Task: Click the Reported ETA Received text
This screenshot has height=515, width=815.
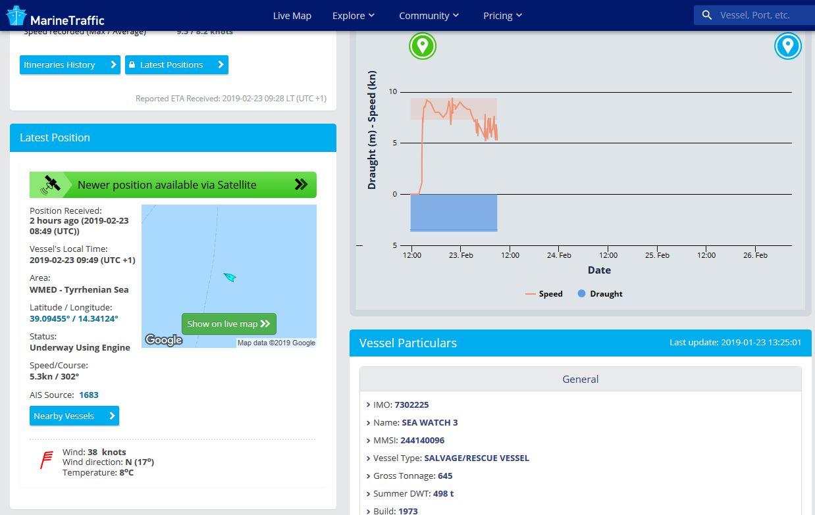Action: coord(231,99)
